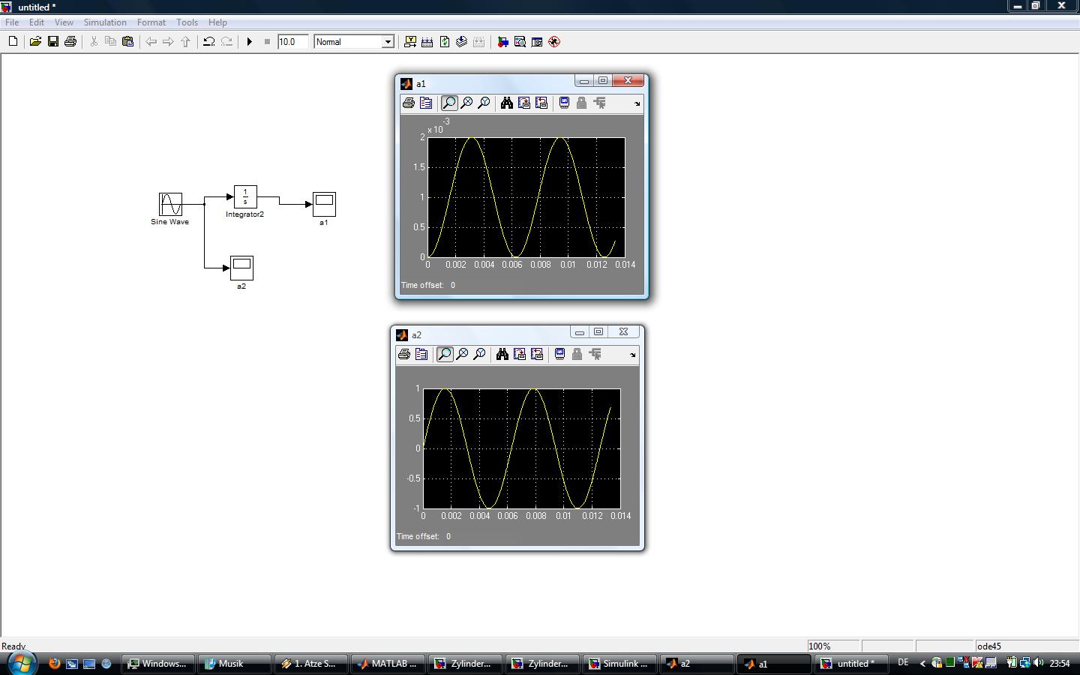
Task: Select the Integrator2 block in the model
Action: (x=245, y=197)
